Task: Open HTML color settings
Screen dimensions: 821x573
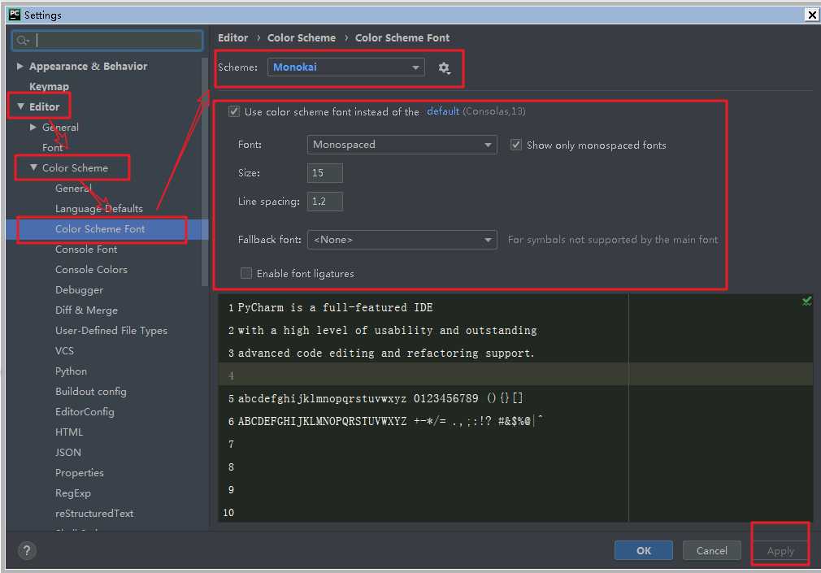Action: pos(69,432)
